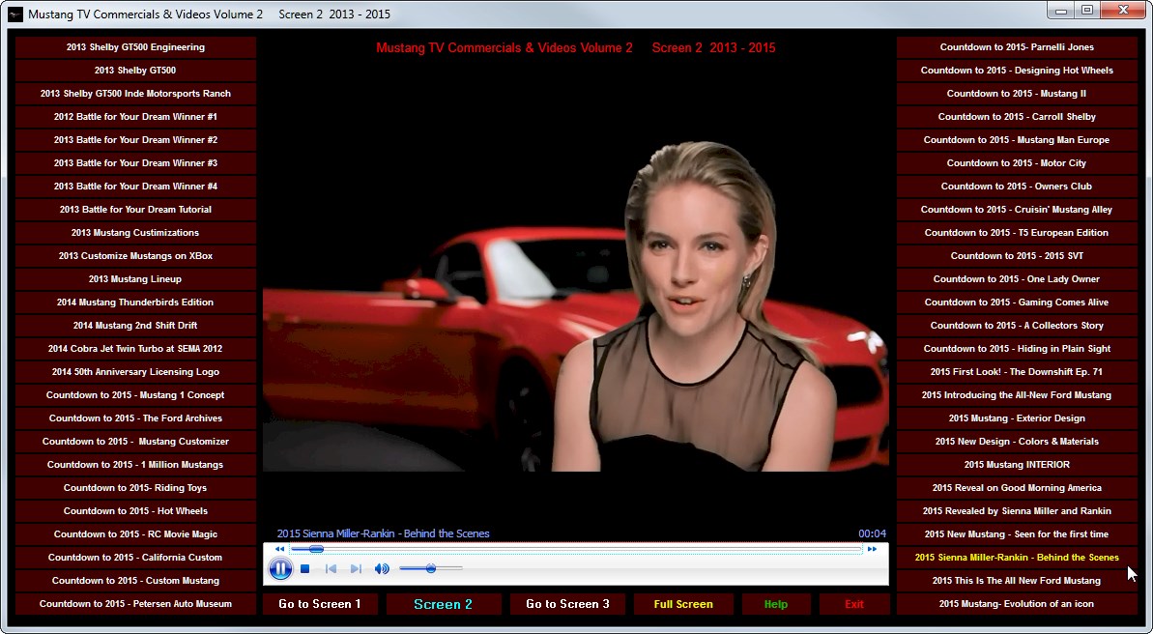Viewport: 1153px width, 634px height.
Task: Click the app icon in title bar
Action: point(15,14)
